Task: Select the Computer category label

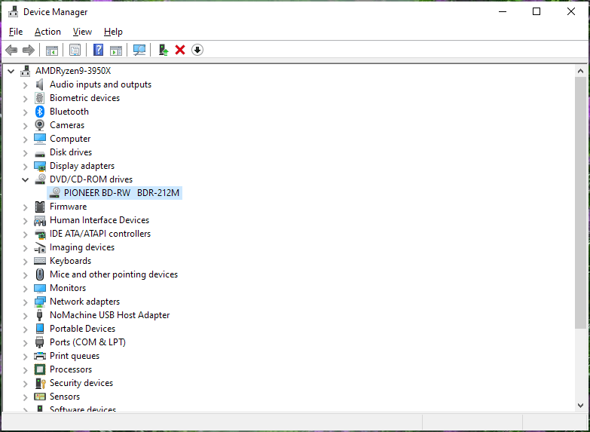Action: (70, 139)
